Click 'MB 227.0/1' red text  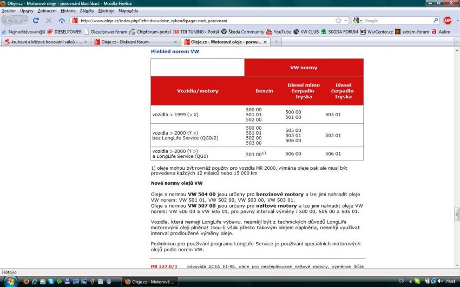click(x=164, y=266)
